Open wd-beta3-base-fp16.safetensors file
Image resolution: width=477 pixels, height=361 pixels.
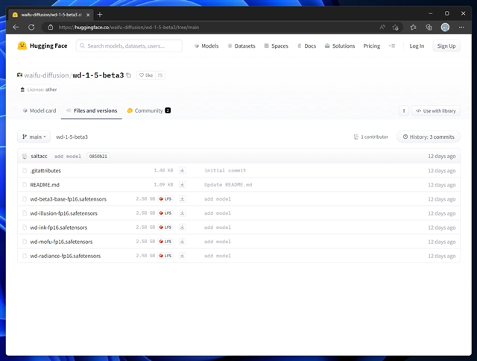pos(68,199)
